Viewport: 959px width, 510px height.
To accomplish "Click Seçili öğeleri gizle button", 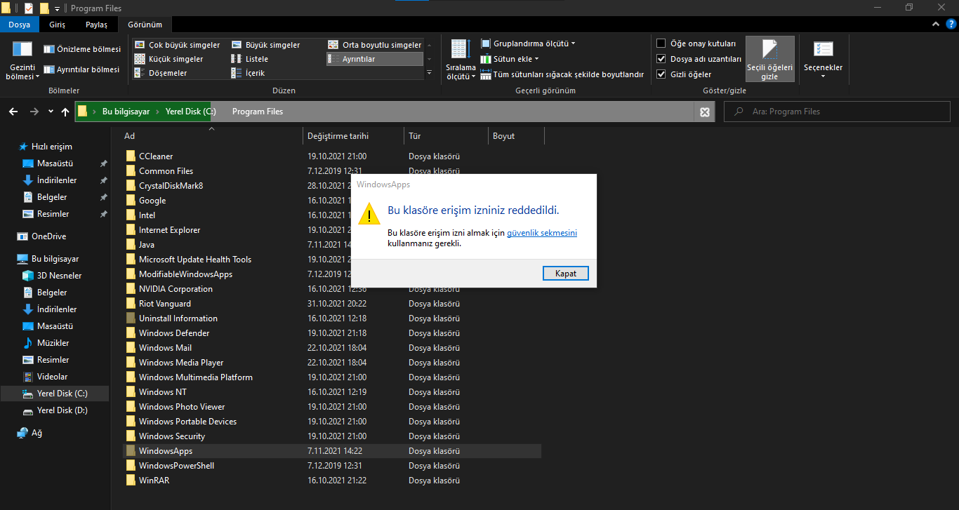I will point(770,60).
